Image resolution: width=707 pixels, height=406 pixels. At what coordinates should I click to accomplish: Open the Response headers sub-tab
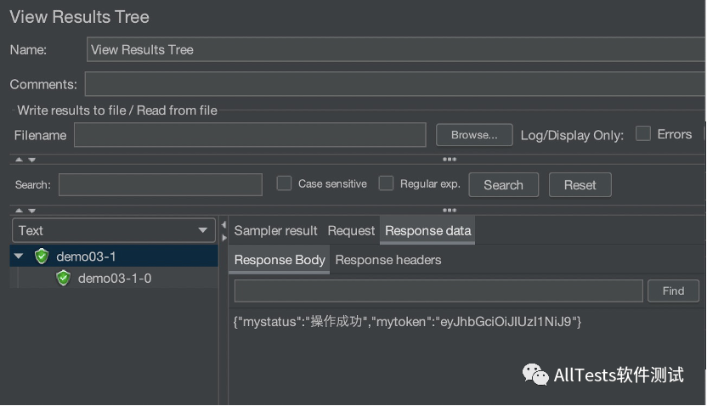pos(388,260)
